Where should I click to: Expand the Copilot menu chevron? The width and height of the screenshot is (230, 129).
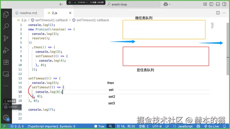click(170, 4)
